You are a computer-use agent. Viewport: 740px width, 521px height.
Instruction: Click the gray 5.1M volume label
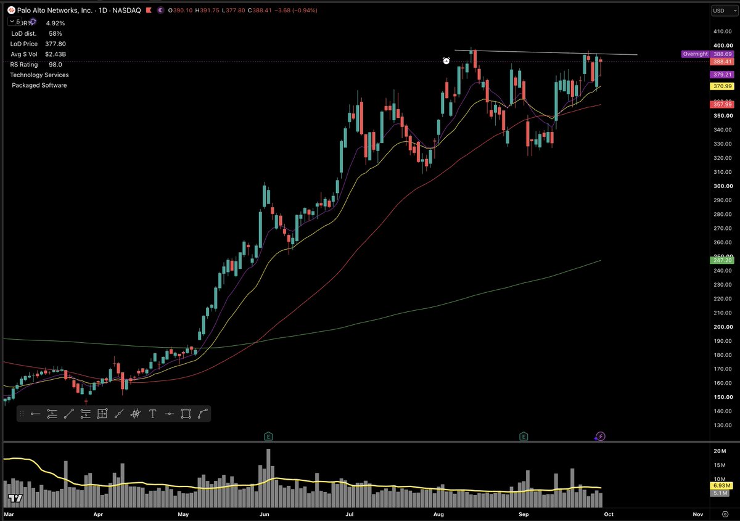click(x=720, y=493)
